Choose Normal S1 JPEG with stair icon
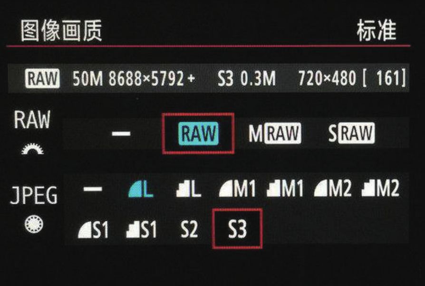The width and height of the screenshot is (425, 286). click(141, 229)
